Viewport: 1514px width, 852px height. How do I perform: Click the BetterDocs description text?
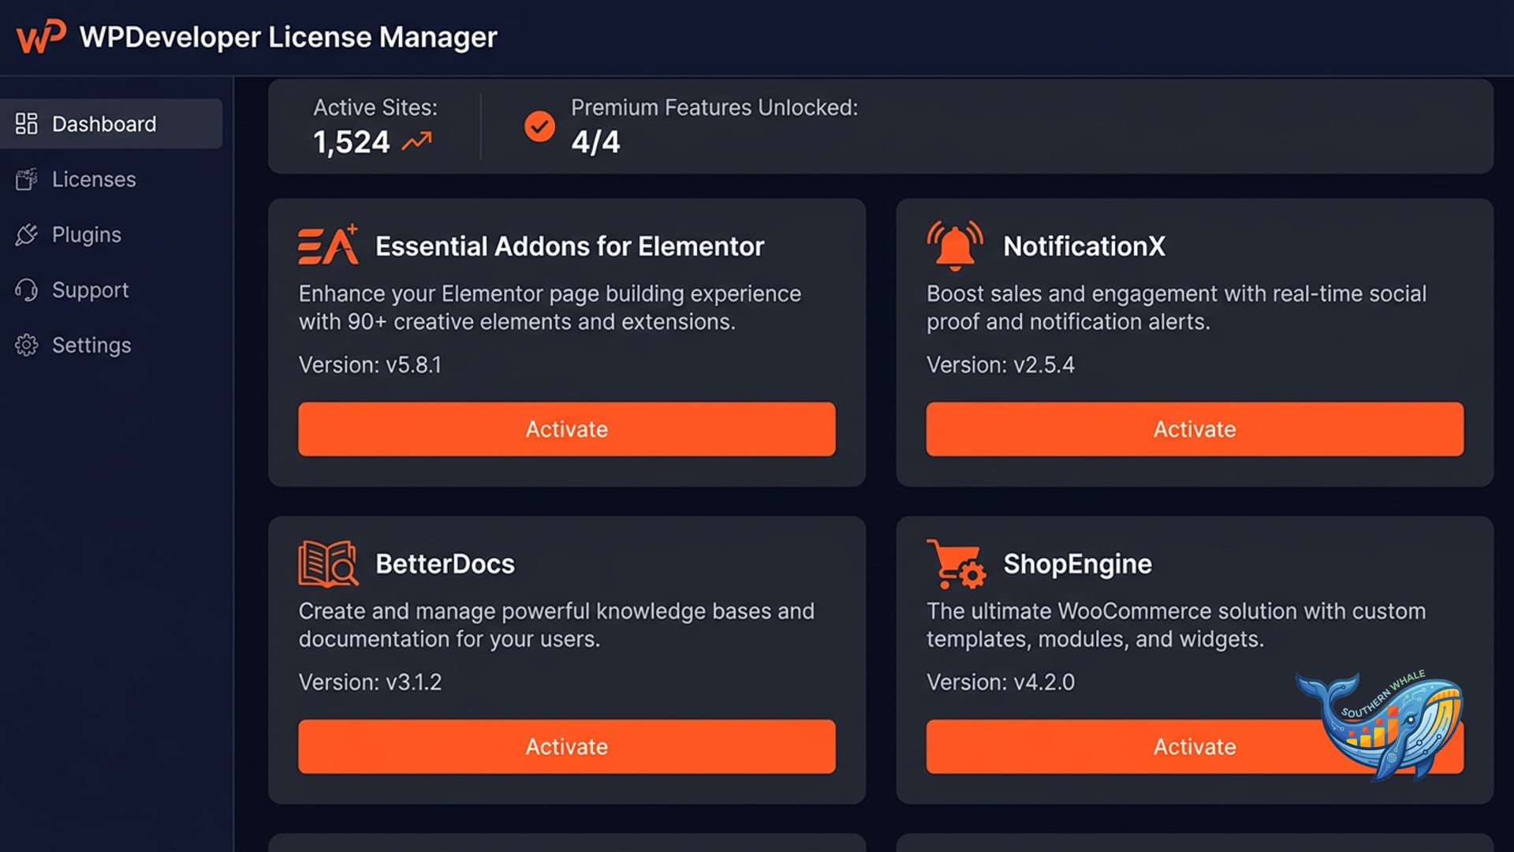pos(556,625)
